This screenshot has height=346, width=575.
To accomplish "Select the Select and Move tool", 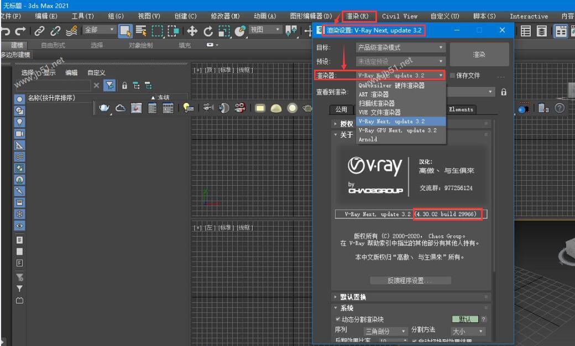I will click(191, 31).
